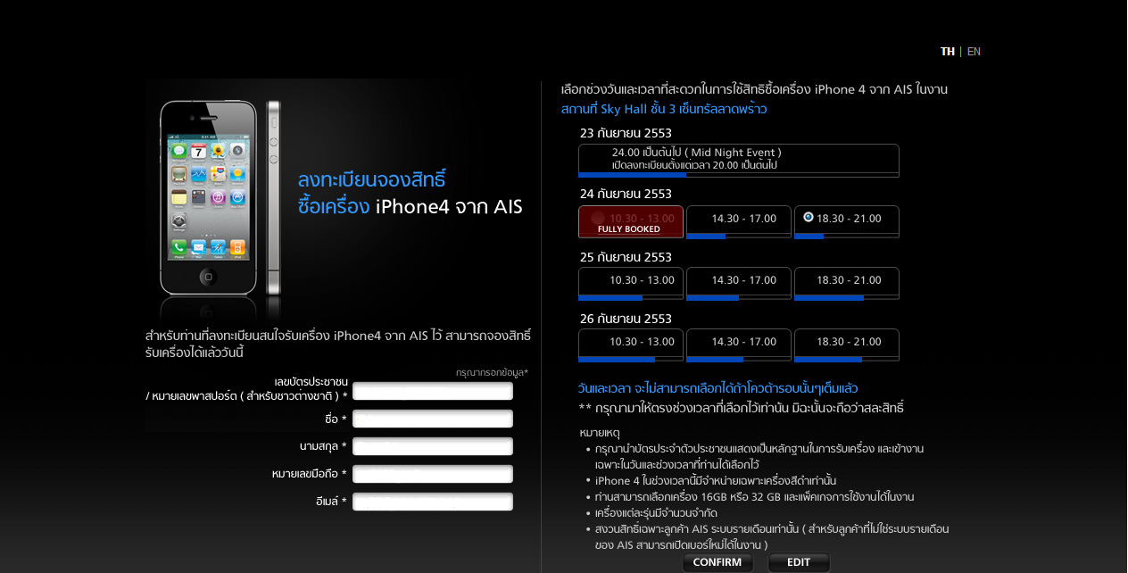Click the "26 กันยายน 2553" date heading
This screenshot has height=573, width=1128.
626,319
